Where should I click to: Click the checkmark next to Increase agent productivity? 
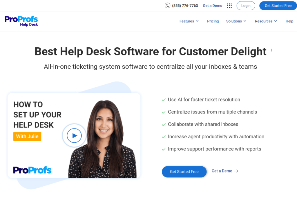[164, 137]
